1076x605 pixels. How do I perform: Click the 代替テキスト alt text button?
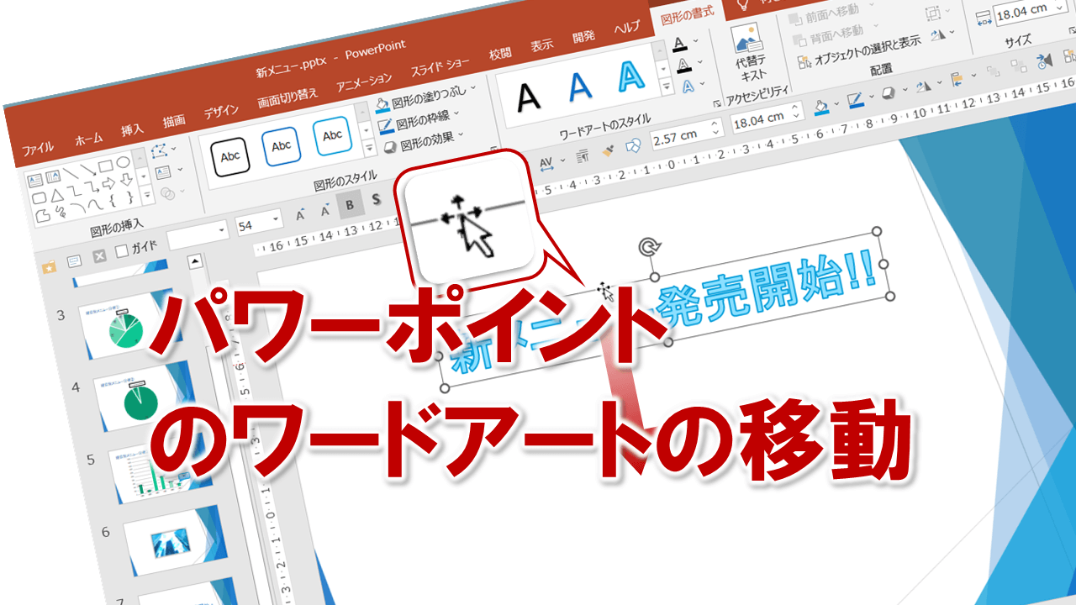[x=750, y=51]
